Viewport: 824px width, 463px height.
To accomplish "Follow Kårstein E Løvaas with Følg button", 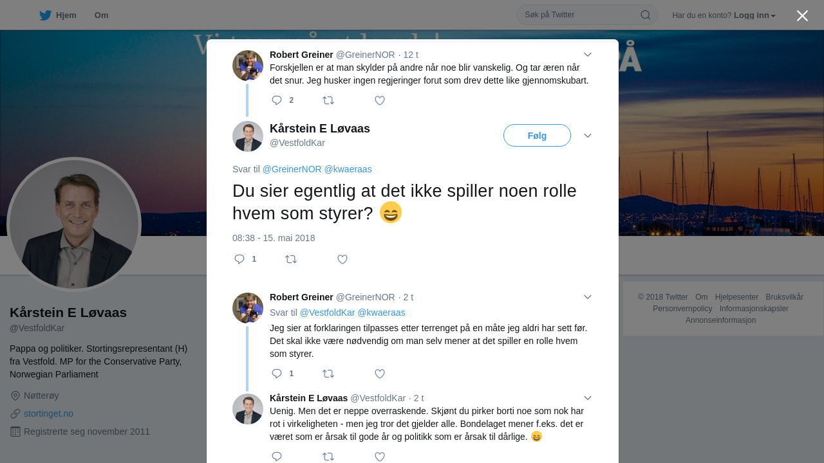I will [537, 136].
